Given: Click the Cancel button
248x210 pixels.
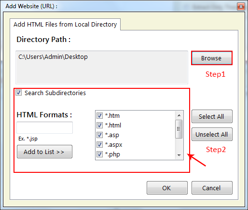Looking at the screenshot, I should click(x=212, y=188).
